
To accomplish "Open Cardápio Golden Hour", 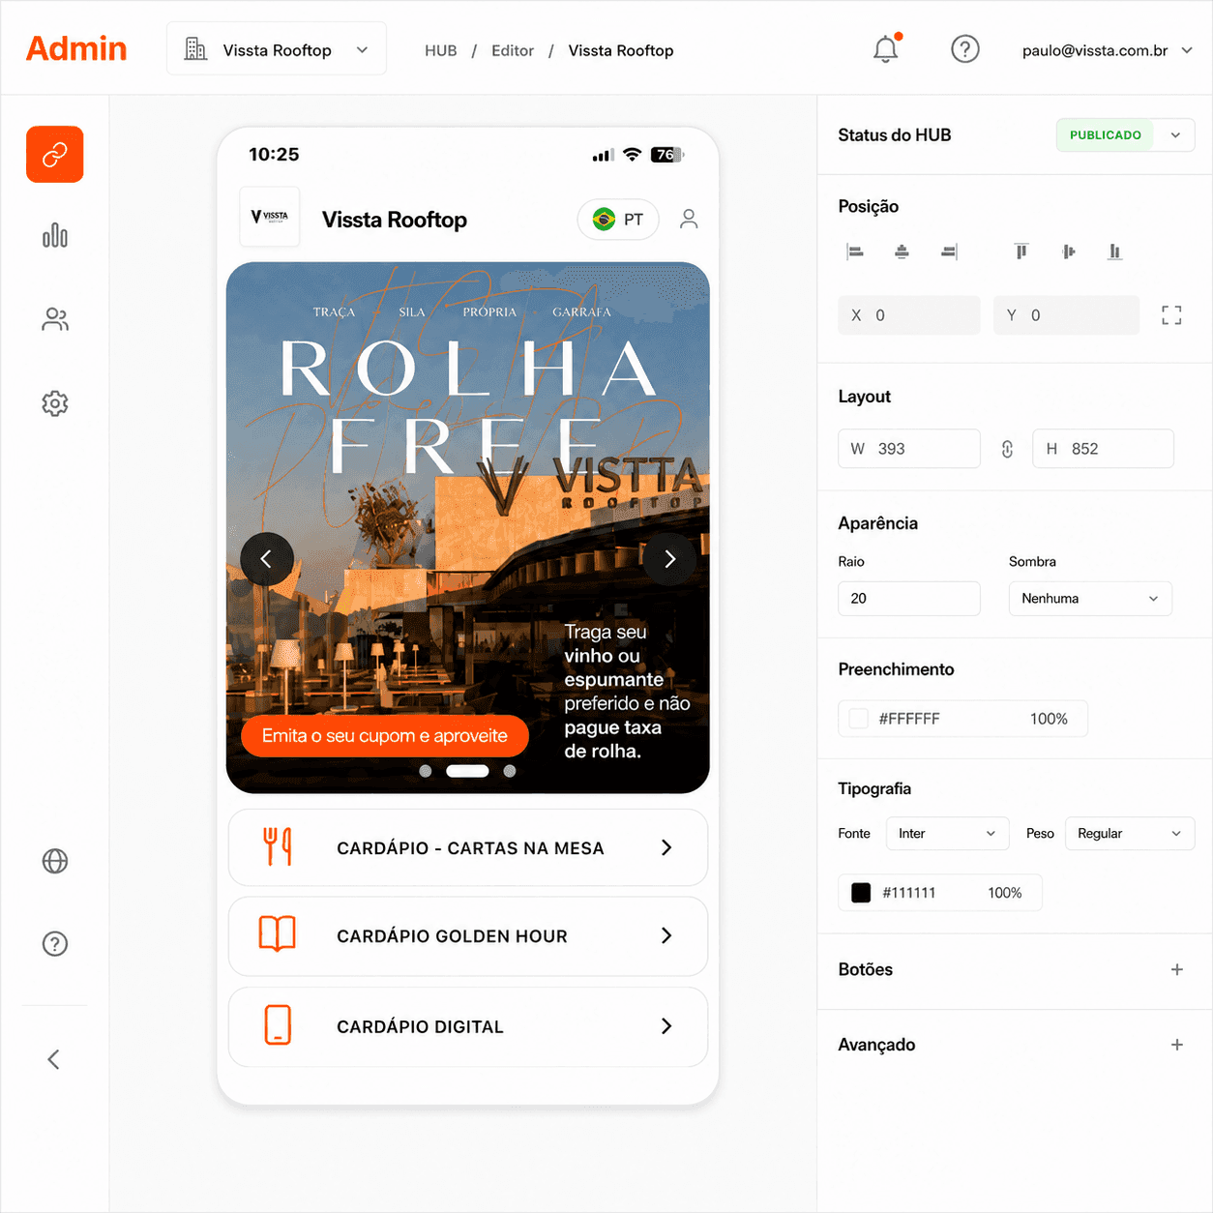I will point(468,936).
